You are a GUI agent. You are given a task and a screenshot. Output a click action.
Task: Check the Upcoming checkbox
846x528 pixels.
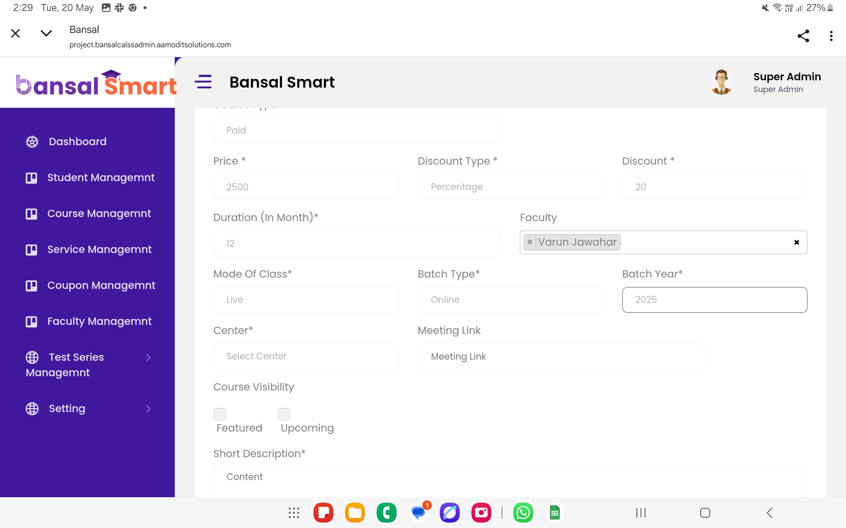pyautogui.click(x=284, y=414)
